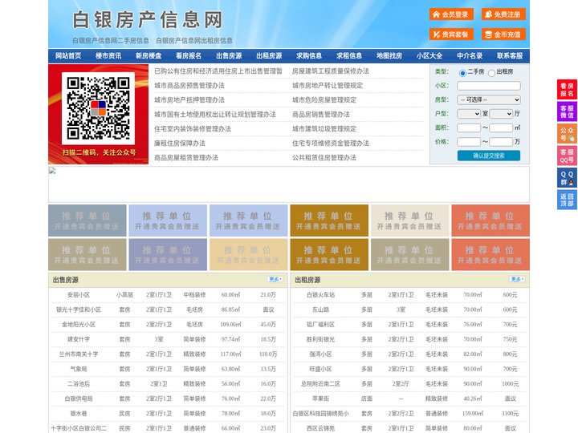The image size is (578, 433).
Task: Open the 商品房销售管理办法 link
Action: [x=321, y=115]
